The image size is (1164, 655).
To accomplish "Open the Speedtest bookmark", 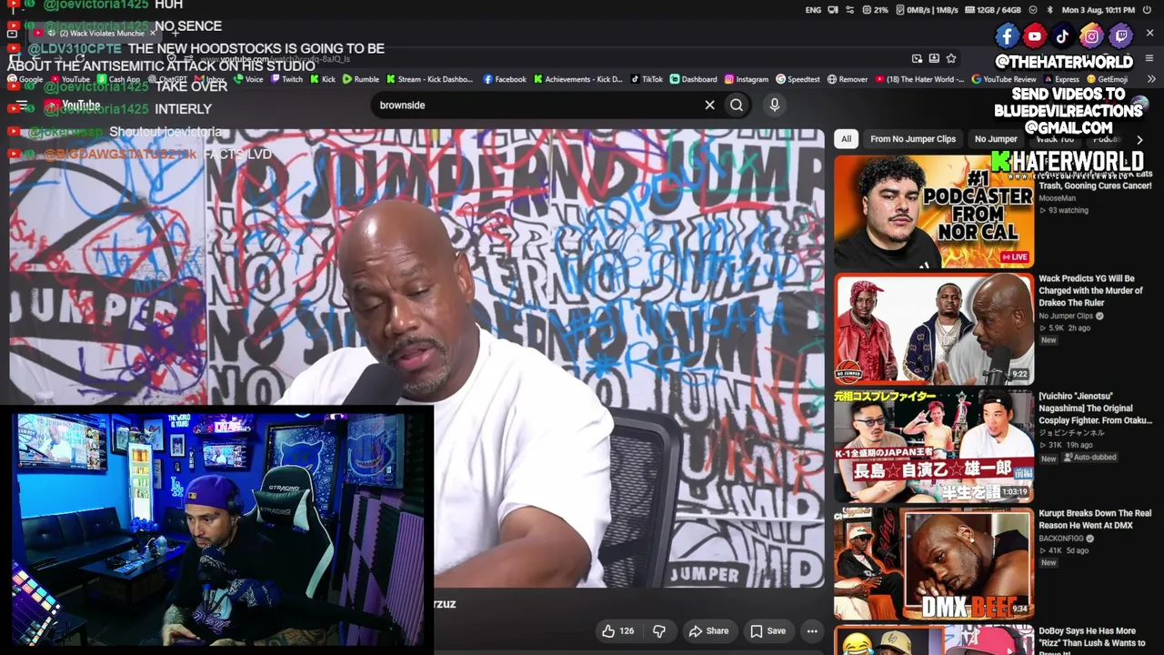I will pos(798,79).
